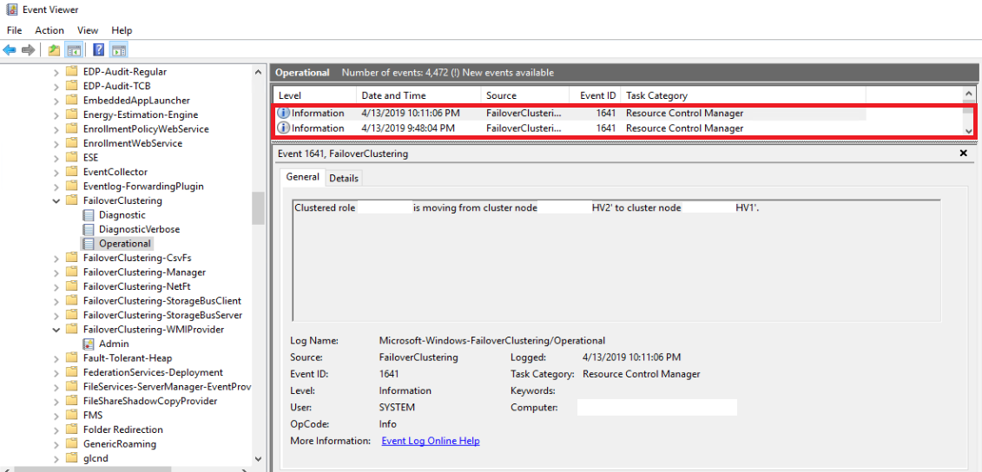Image resolution: width=982 pixels, height=472 pixels.
Task: Click the Up One Level folder icon
Action: [x=55, y=50]
